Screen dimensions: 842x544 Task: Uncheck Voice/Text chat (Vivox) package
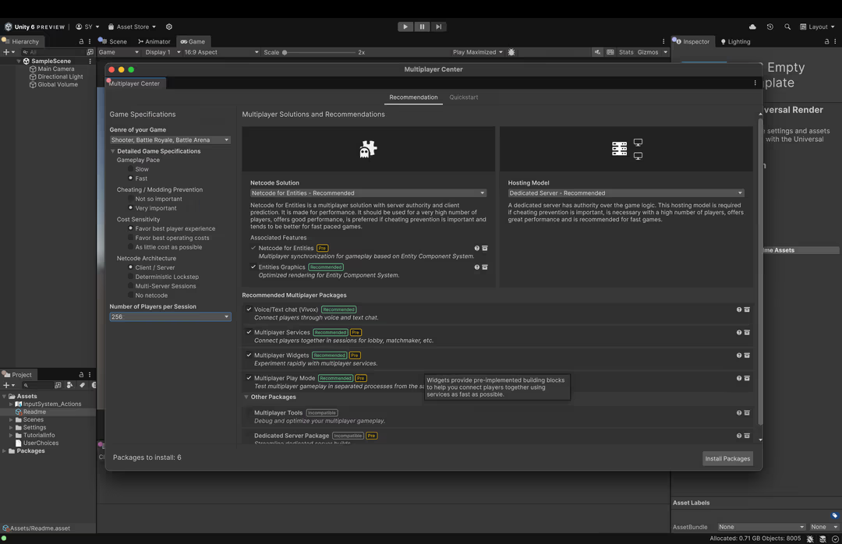click(x=249, y=309)
